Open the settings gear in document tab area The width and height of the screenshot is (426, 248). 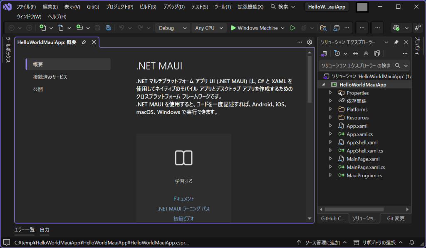pyautogui.click(x=310, y=42)
